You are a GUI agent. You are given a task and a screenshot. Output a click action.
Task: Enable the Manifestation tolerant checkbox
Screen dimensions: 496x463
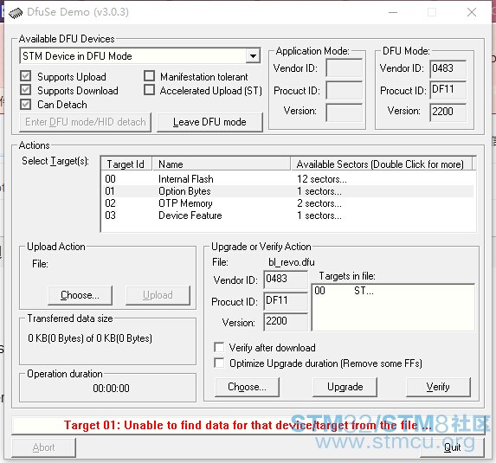(149, 76)
